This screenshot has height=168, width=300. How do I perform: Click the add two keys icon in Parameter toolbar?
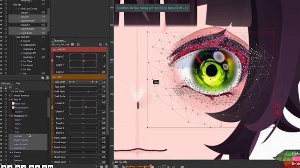tap(58, 45)
